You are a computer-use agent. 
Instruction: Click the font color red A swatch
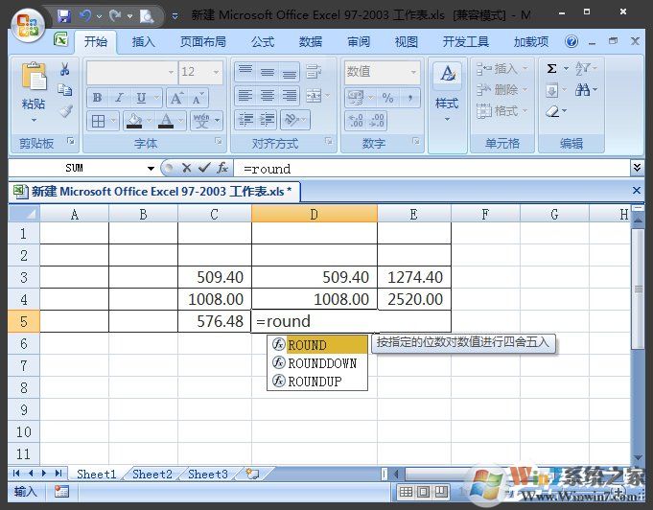[166, 121]
